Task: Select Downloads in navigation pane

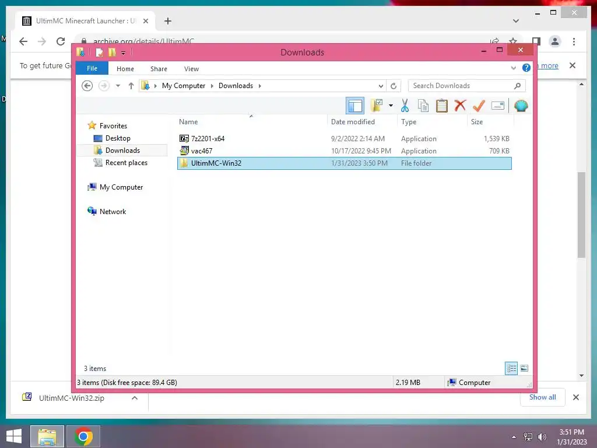Action: tap(122, 150)
